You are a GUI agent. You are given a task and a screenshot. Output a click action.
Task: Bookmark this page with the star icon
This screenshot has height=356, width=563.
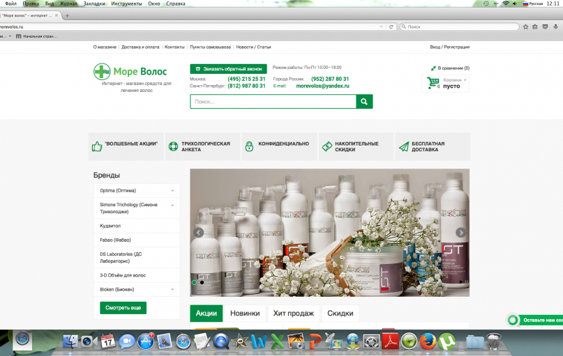click(x=525, y=27)
